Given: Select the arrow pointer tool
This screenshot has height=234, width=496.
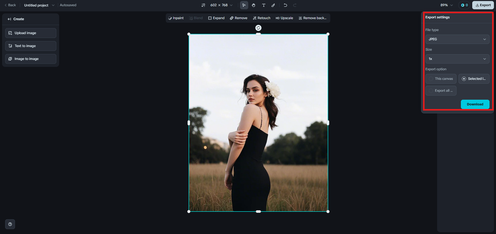Looking at the screenshot, I should (x=244, y=5).
